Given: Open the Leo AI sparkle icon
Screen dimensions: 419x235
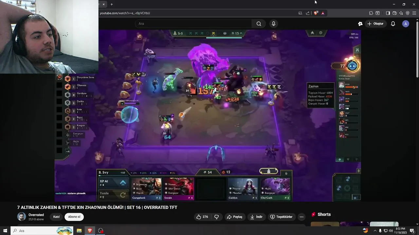Looking at the screenshot, I should 401,13.
